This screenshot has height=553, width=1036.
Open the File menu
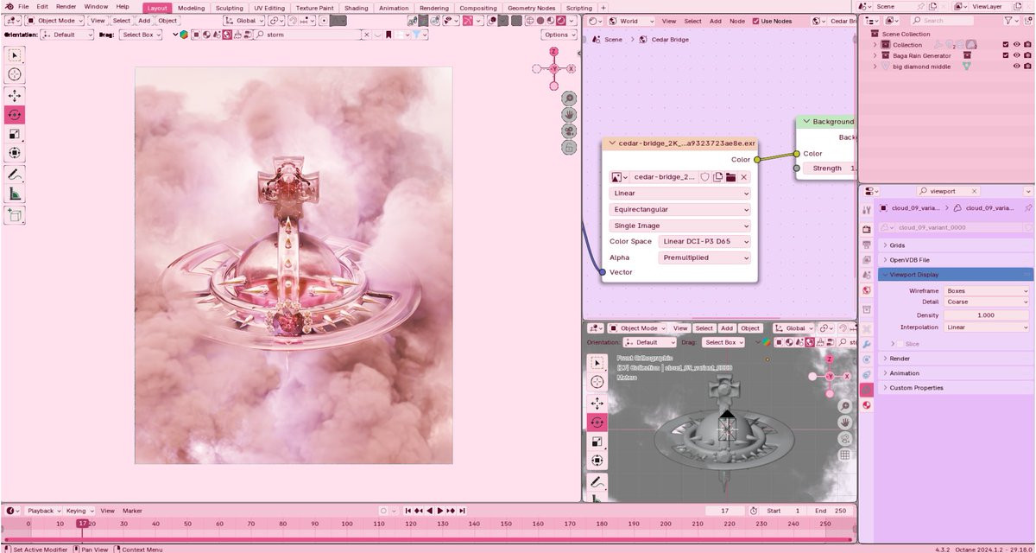(x=23, y=6)
